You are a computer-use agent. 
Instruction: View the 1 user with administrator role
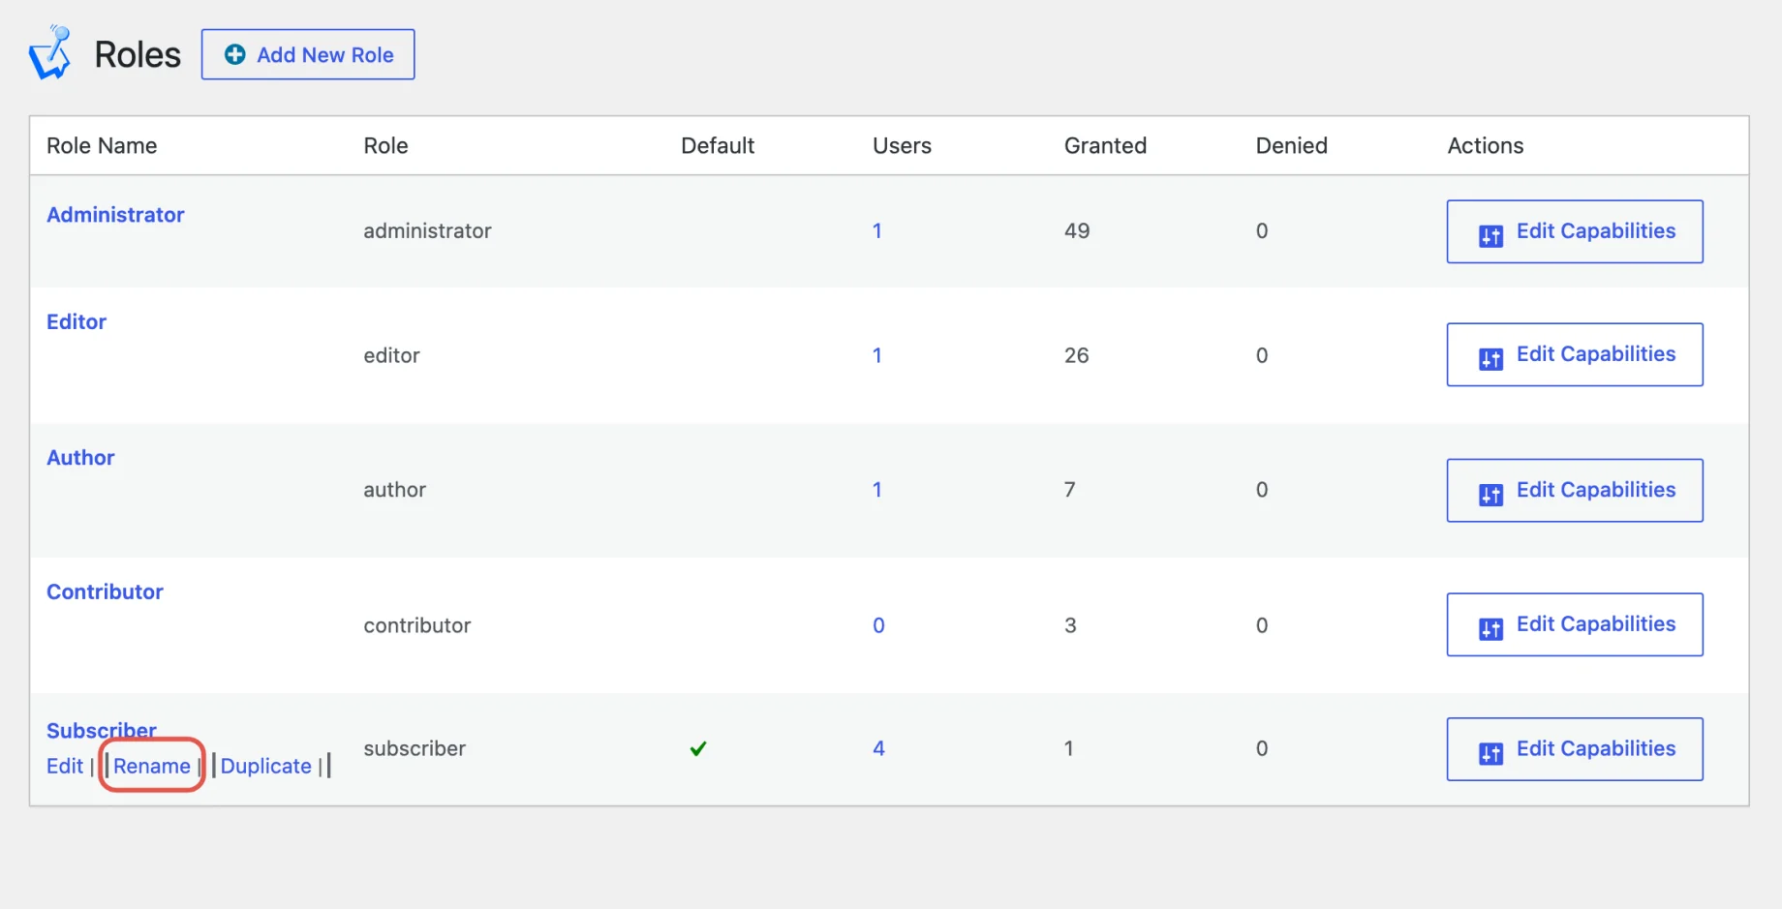tap(877, 230)
